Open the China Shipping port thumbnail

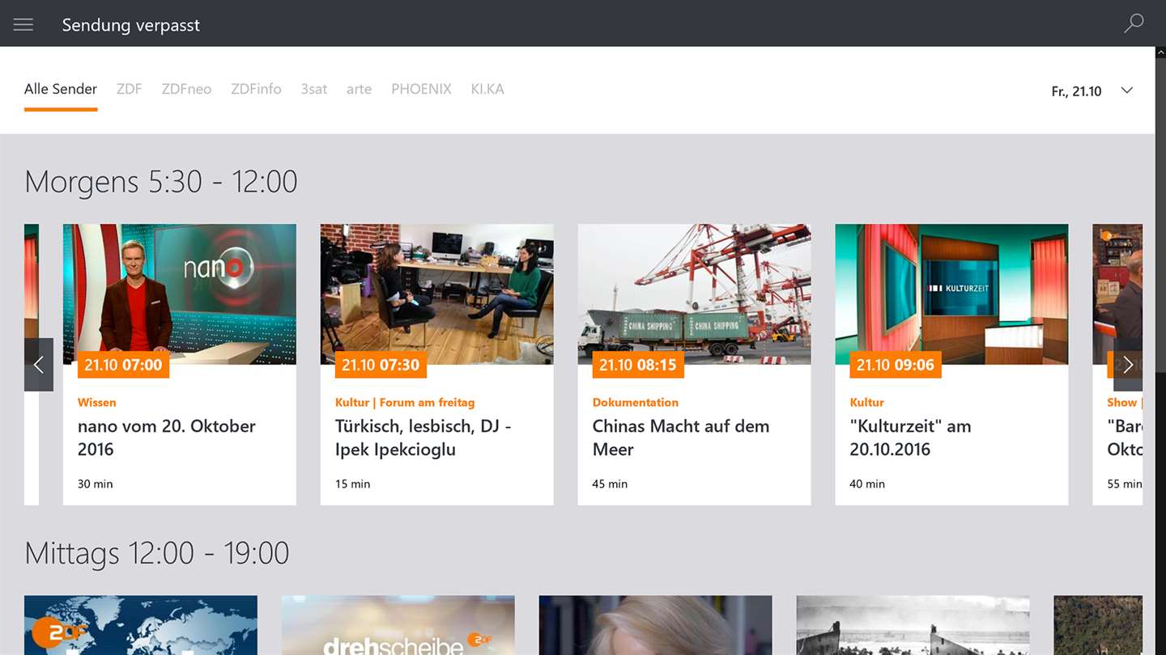coord(695,294)
